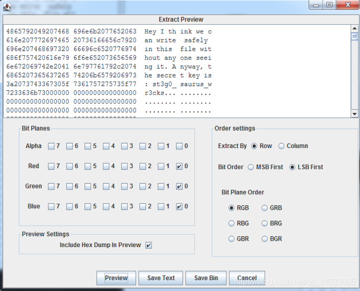Check the Red bit 3 checkbox
Viewport: 360px width, 291px height.
[x=124, y=166]
